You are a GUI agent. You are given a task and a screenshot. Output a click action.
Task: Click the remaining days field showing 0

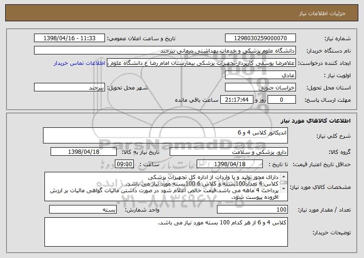282,100
